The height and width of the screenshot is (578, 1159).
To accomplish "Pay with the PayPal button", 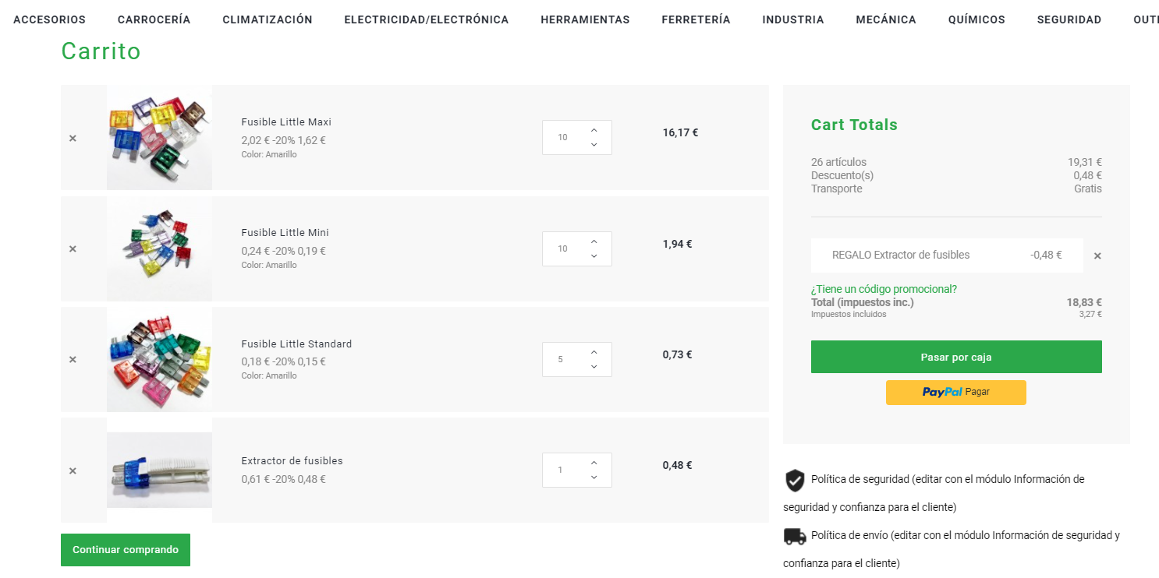I will tap(956, 393).
